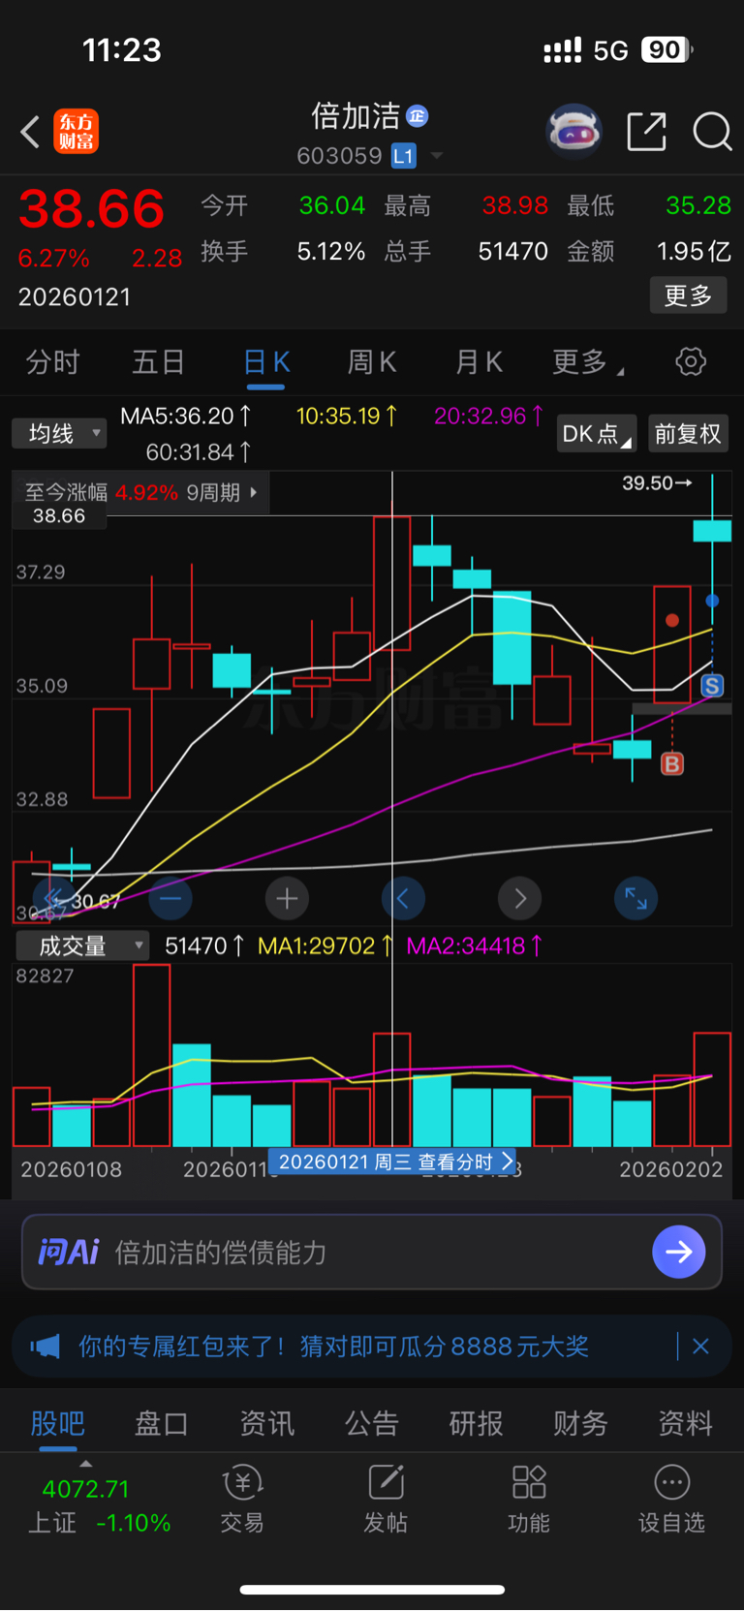Image resolution: width=744 pixels, height=1611 pixels.
Task: Tap MA5:36.20 moving average value
Action: [x=185, y=416]
